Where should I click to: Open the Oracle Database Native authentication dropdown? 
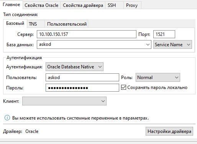click(74, 66)
